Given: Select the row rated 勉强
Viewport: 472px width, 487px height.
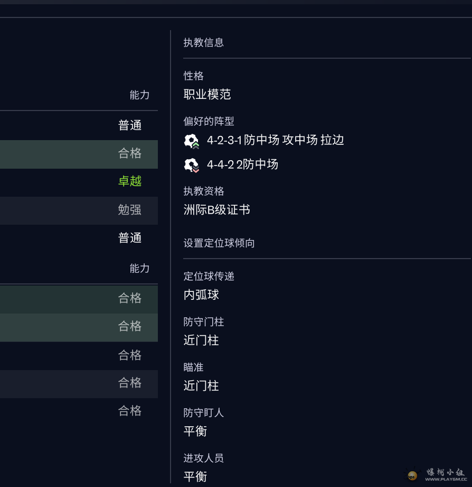Looking at the screenshot, I should 79,210.
